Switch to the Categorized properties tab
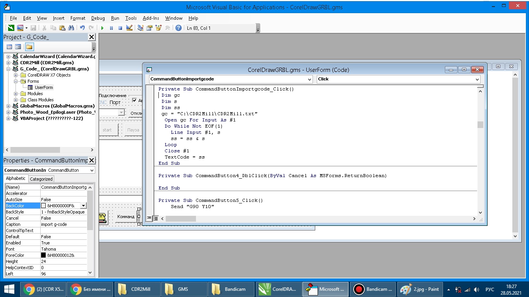The image size is (529, 297). click(x=41, y=179)
